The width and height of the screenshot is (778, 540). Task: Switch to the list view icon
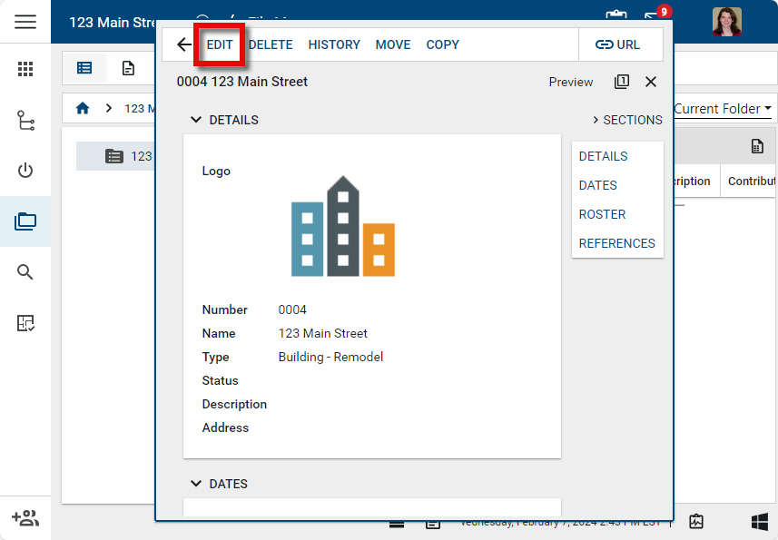[x=84, y=68]
